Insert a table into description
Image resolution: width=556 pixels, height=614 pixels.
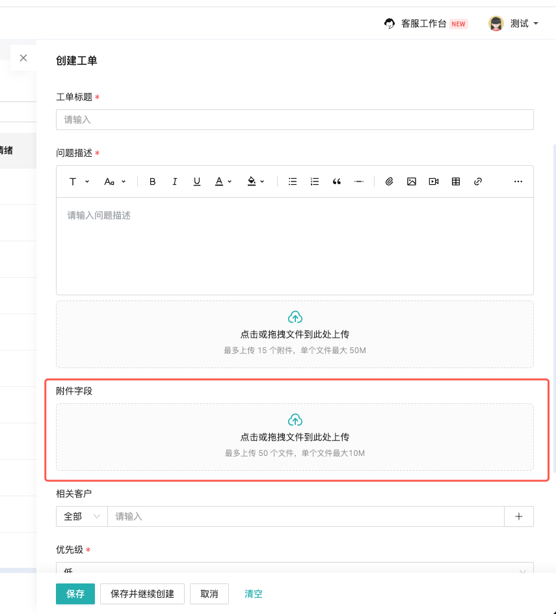point(456,181)
